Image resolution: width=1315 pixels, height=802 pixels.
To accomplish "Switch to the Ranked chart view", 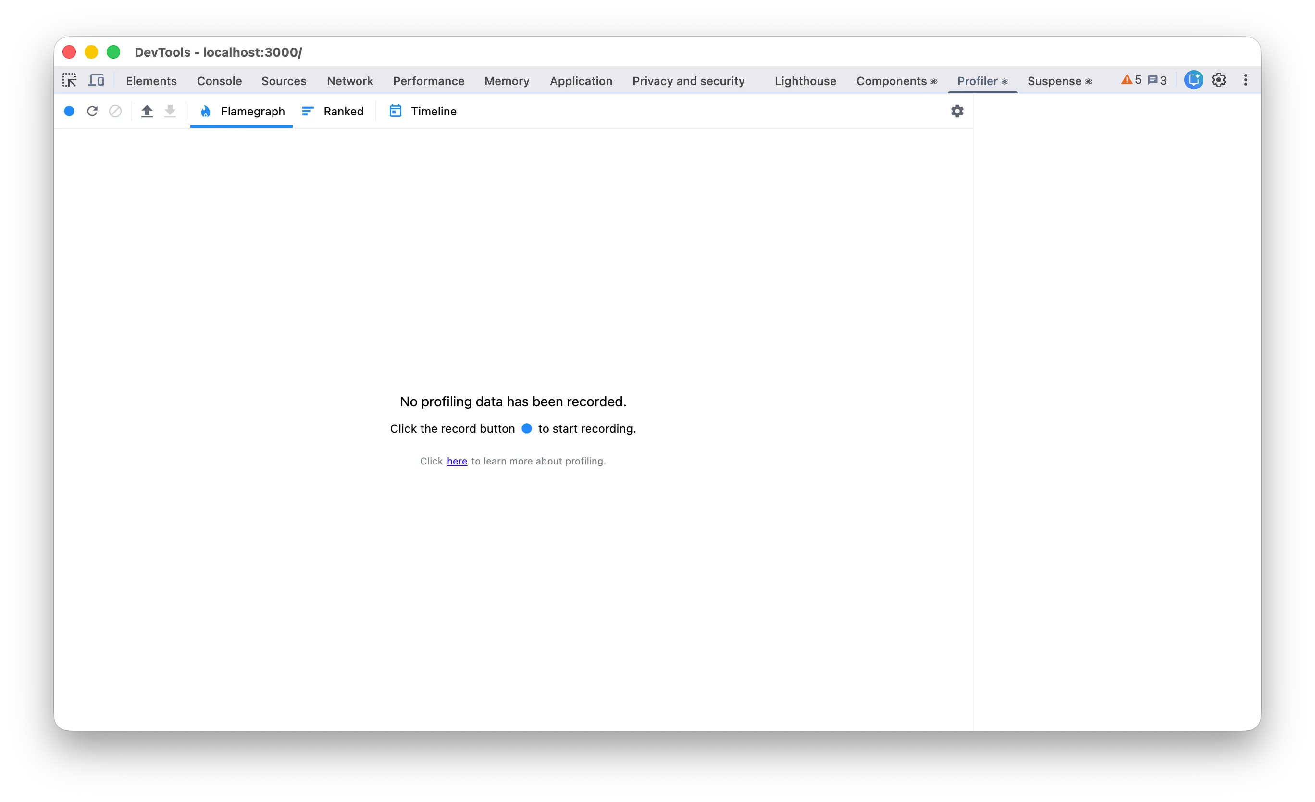I will (333, 111).
